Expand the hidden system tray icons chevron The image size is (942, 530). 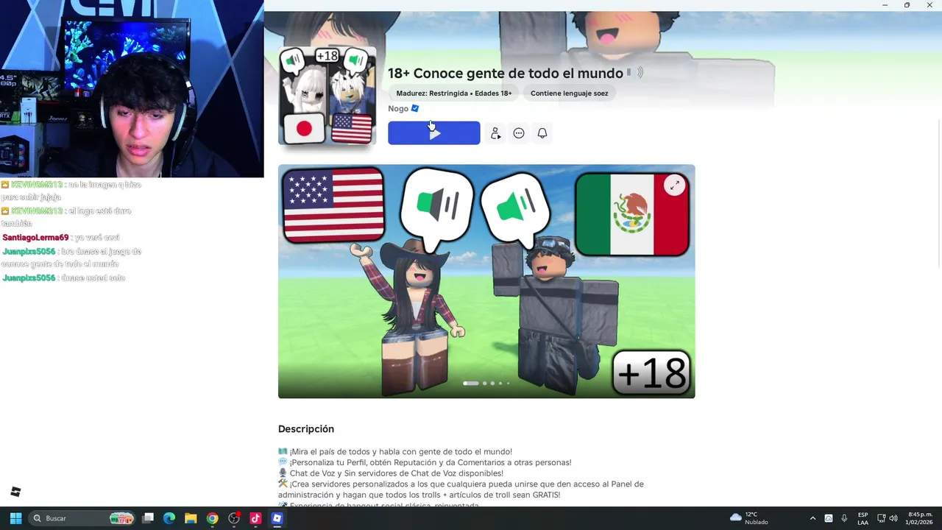(812, 518)
